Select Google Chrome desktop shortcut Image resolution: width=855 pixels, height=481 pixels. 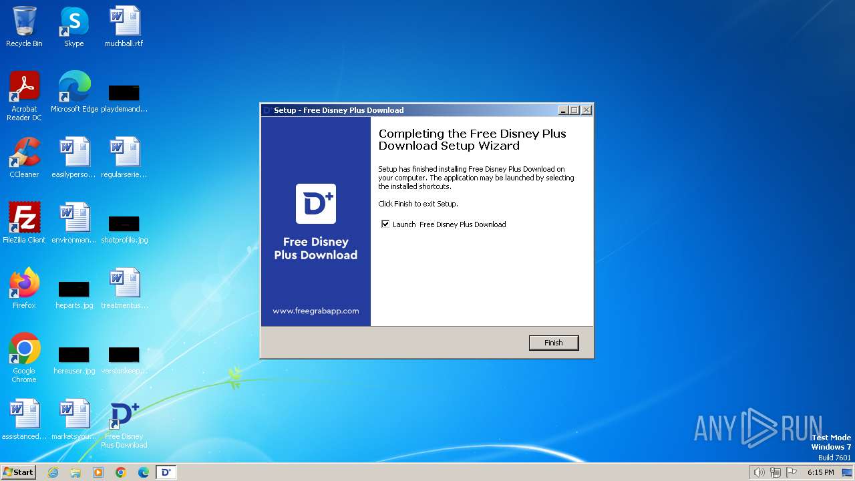(24, 358)
